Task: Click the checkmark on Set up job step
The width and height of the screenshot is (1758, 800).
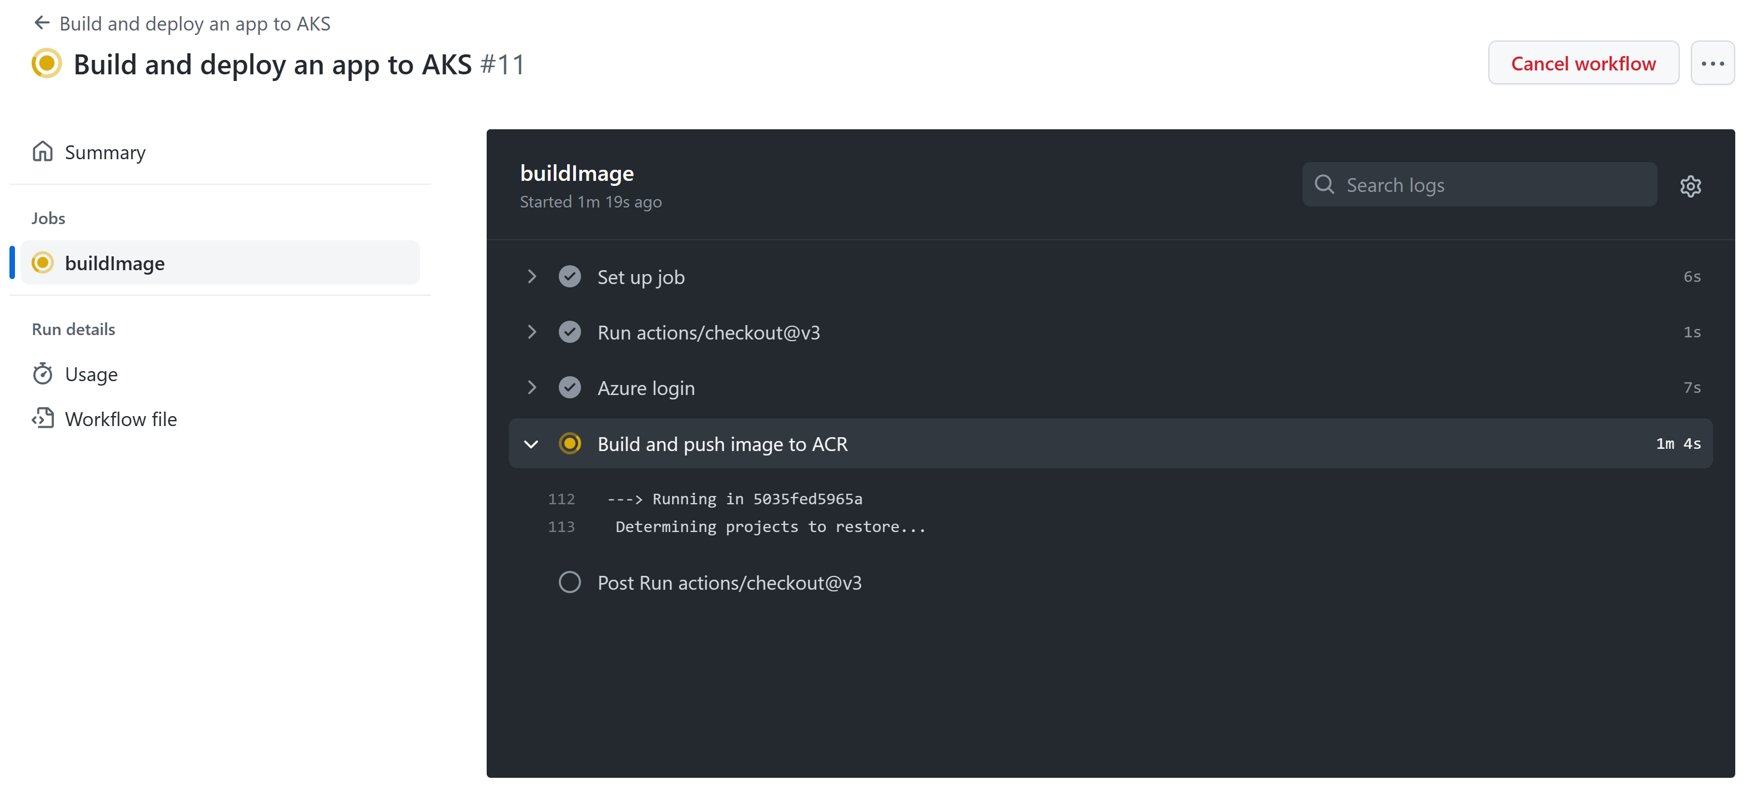Action: (x=570, y=276)
